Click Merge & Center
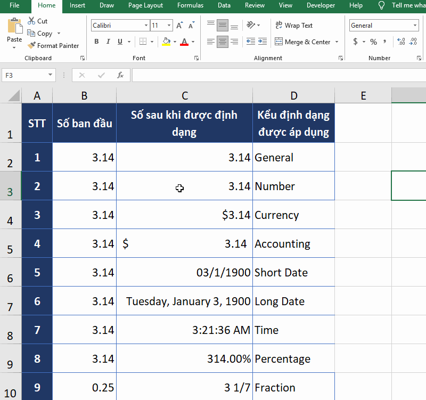The height and width of the screenshot is (400, 426). pyautogui.click(x=302, y=42)
